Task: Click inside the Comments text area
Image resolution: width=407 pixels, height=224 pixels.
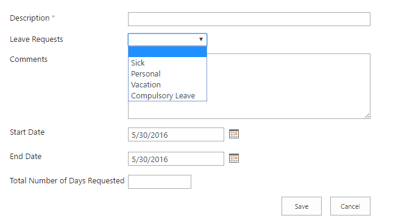Action: click(288, 86)
